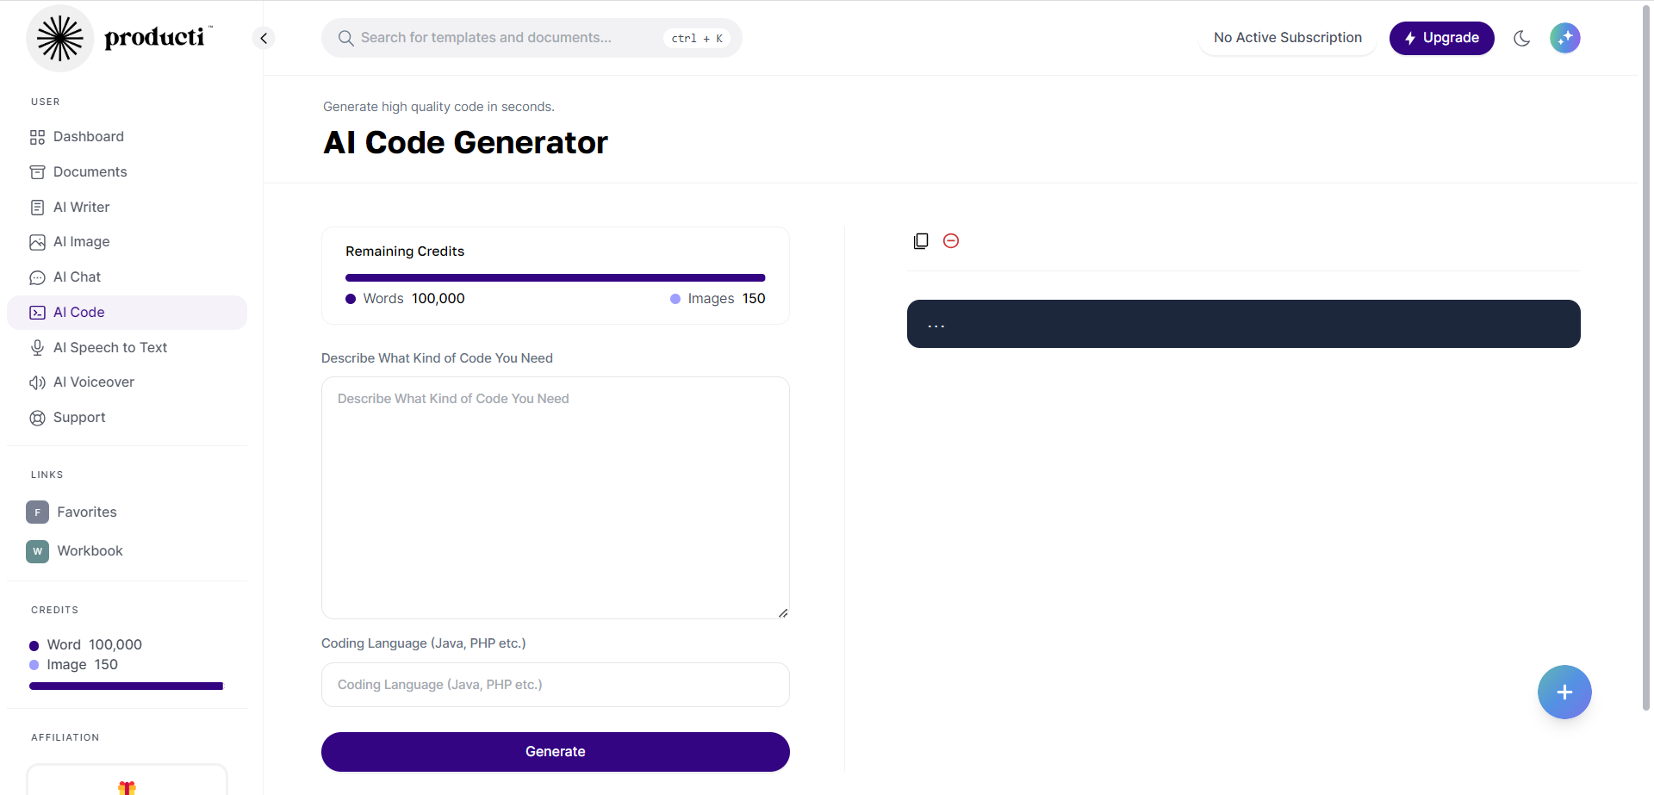Viewport: 1654px width, 795px height.
Task: Toggle dark mode moon icon
Action: click(x=1521, y=38)
